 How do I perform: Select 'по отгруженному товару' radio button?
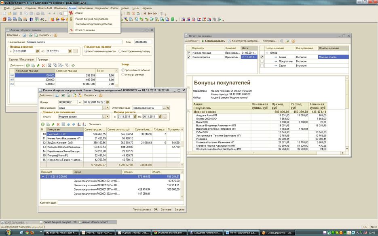point(121,51)
